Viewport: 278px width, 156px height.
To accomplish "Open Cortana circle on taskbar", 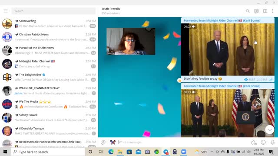I will pyautogui.click(x=90, y=152).
